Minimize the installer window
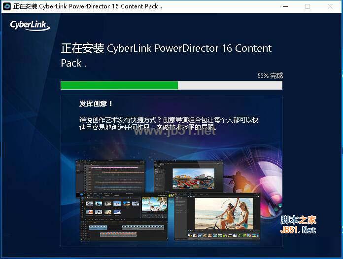This screenshot has height=259, width=343. pos(285,6)
